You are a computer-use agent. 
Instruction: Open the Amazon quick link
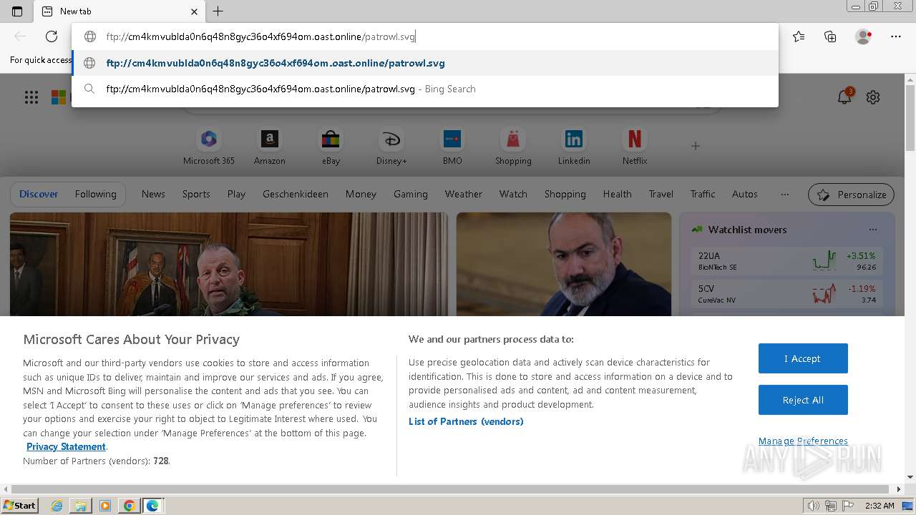270,147
